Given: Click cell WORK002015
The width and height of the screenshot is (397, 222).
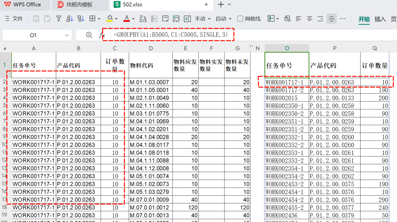Looking at the screenshot, I should pyautogui.click(x=287, y=98).
